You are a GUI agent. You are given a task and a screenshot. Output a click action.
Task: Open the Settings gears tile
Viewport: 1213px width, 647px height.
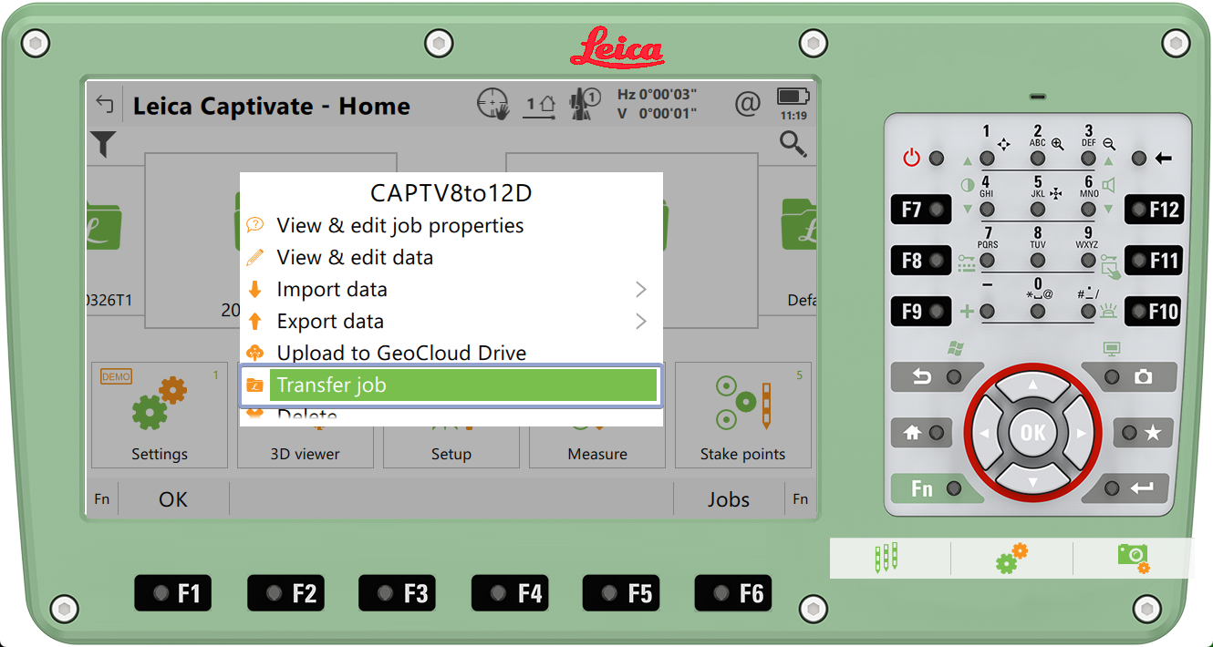[160, 415]
